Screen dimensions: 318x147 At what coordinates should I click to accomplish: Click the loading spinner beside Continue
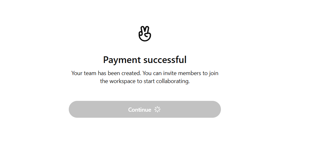point(157,109)
